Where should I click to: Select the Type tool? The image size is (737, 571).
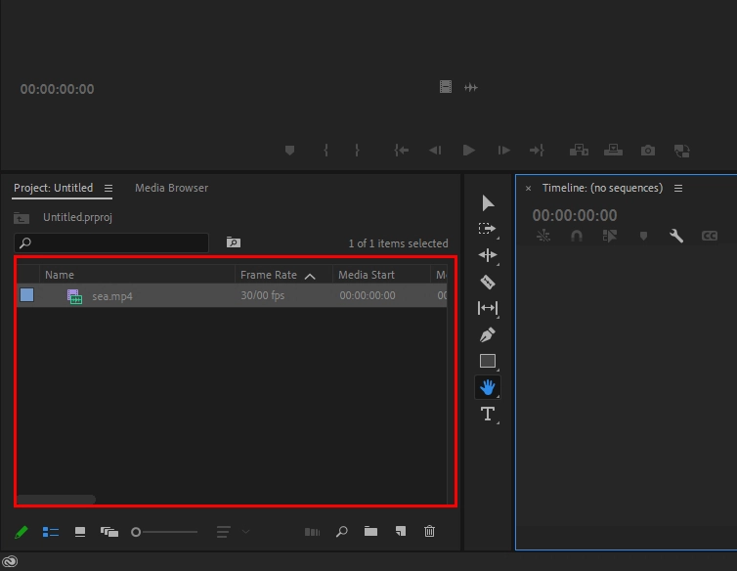click(x=488, y=414)
